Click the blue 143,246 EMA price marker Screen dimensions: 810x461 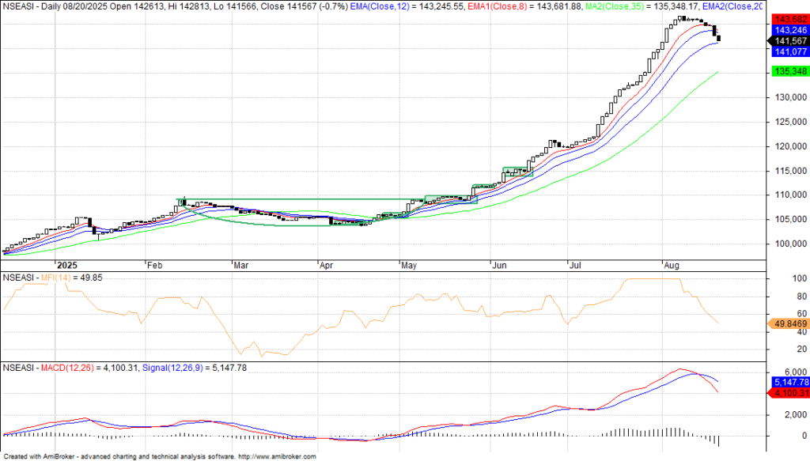pyautogui.click(x=788, y=29)
